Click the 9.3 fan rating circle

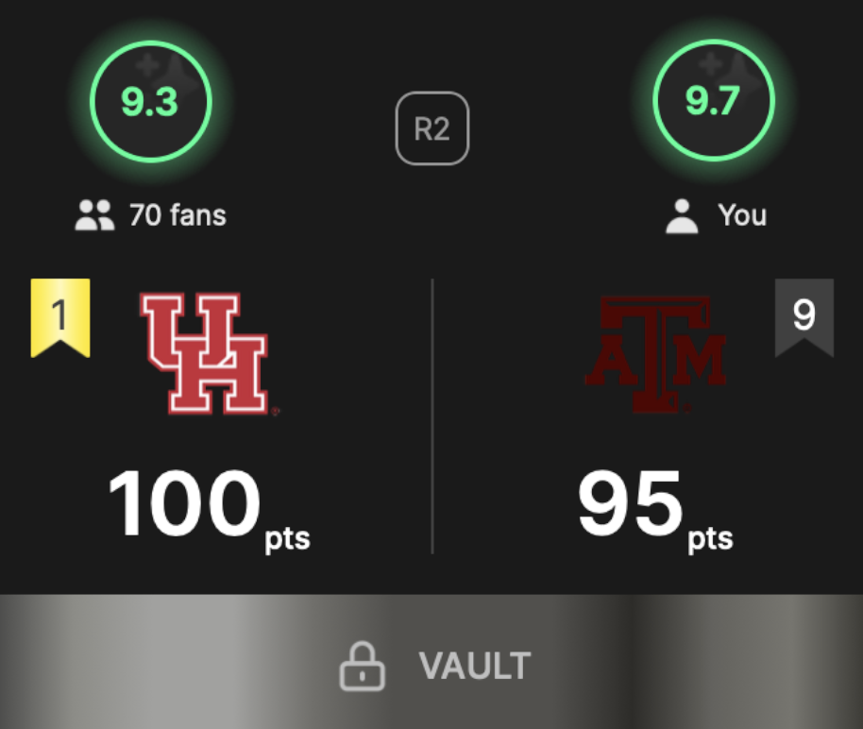click(x=151, y=101)
